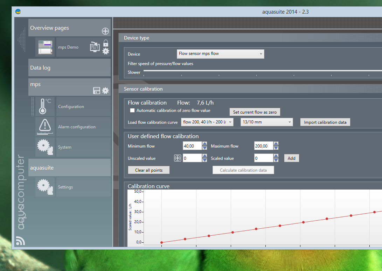Decrease Unscaled value with down arrow
Screen dimensions: 382x271
tap(204, 160)
